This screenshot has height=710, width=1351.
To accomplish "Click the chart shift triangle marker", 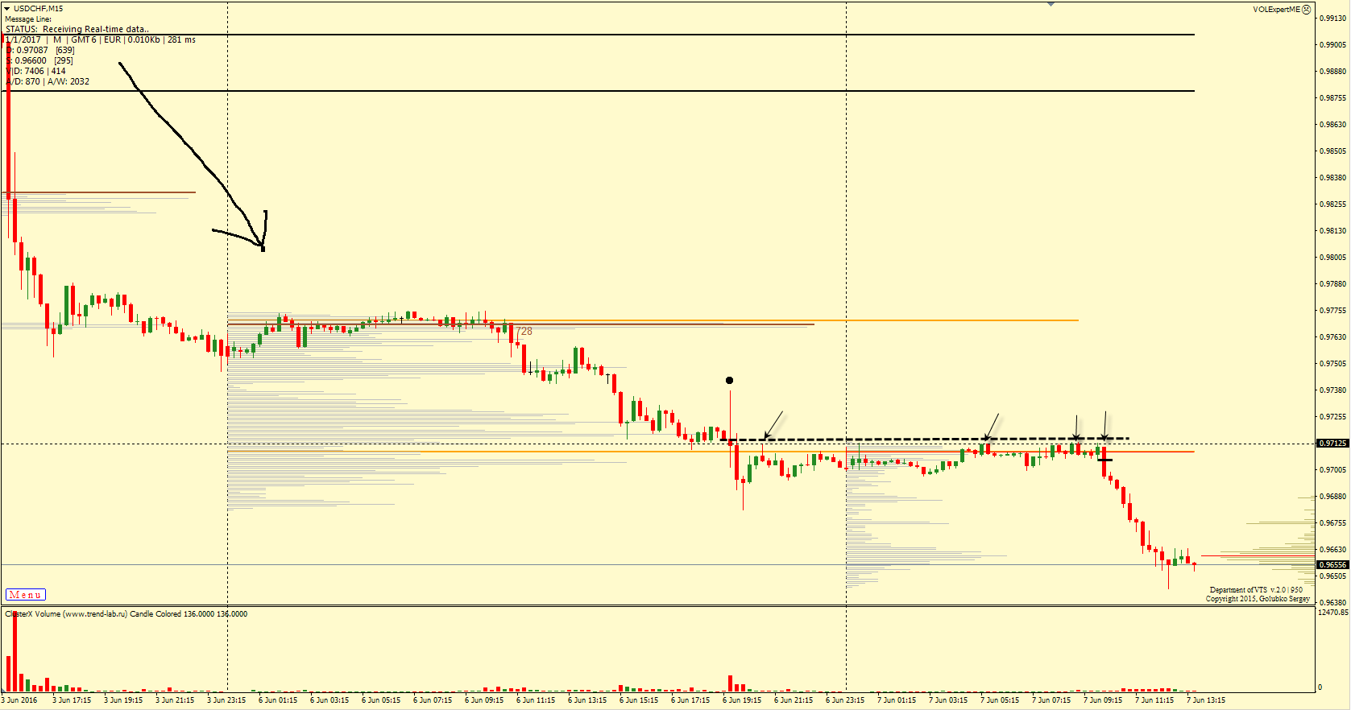I will point(1051,4).
